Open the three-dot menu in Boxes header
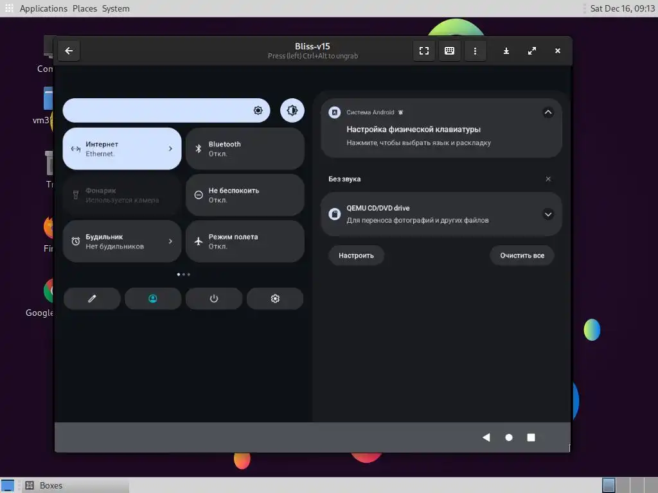Image resolution: width=658 pixels, height=493 pixels. (475, 51)
